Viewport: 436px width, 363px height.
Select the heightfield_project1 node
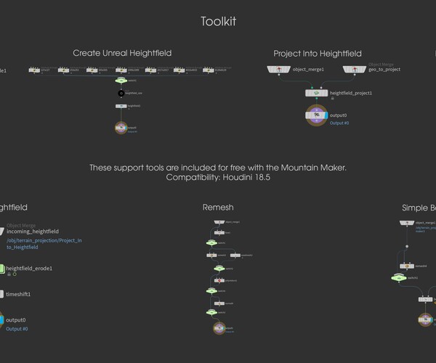coord(317,93)
